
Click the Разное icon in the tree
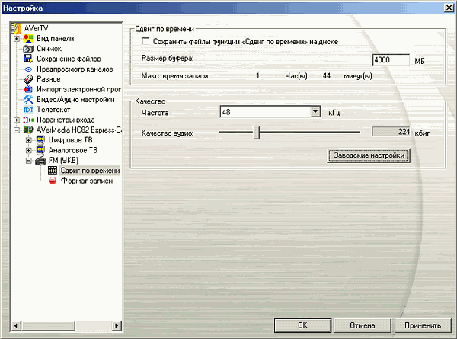pyautogui.click(x=28, y=79)
